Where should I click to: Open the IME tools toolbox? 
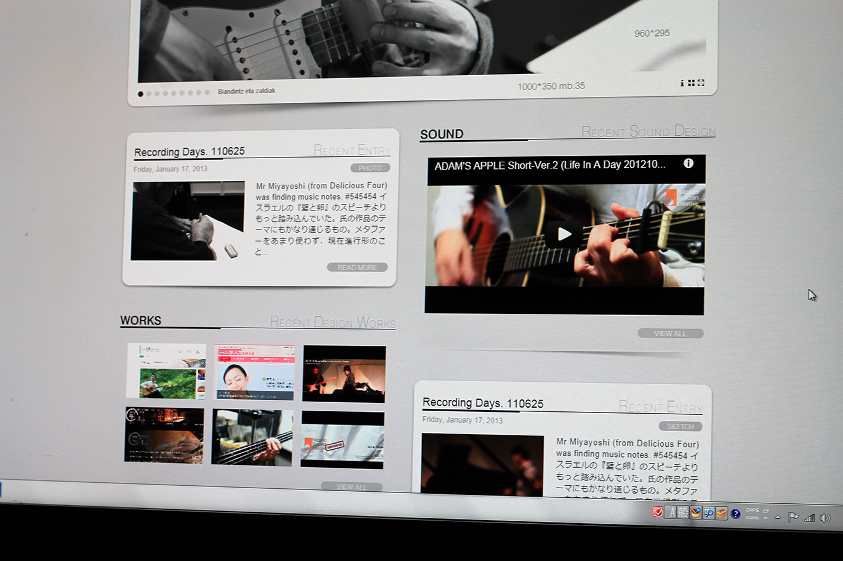[x=721, y=513]
